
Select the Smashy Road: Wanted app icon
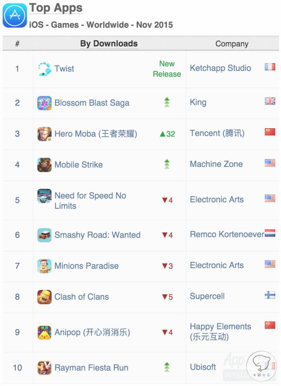click(44, 235)
